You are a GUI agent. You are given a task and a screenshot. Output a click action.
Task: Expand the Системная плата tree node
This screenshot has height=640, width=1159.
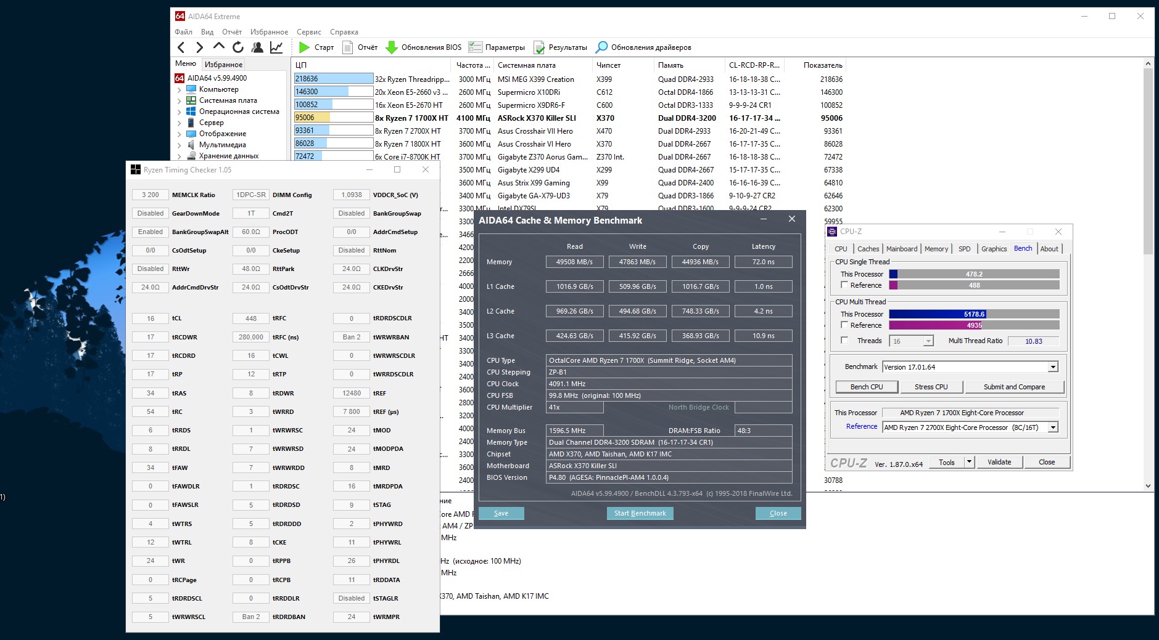pos(179,101)
